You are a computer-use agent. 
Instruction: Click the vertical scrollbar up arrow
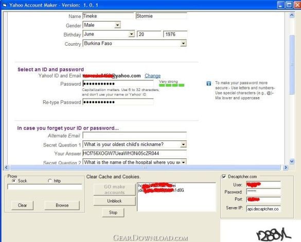[292, 15]
